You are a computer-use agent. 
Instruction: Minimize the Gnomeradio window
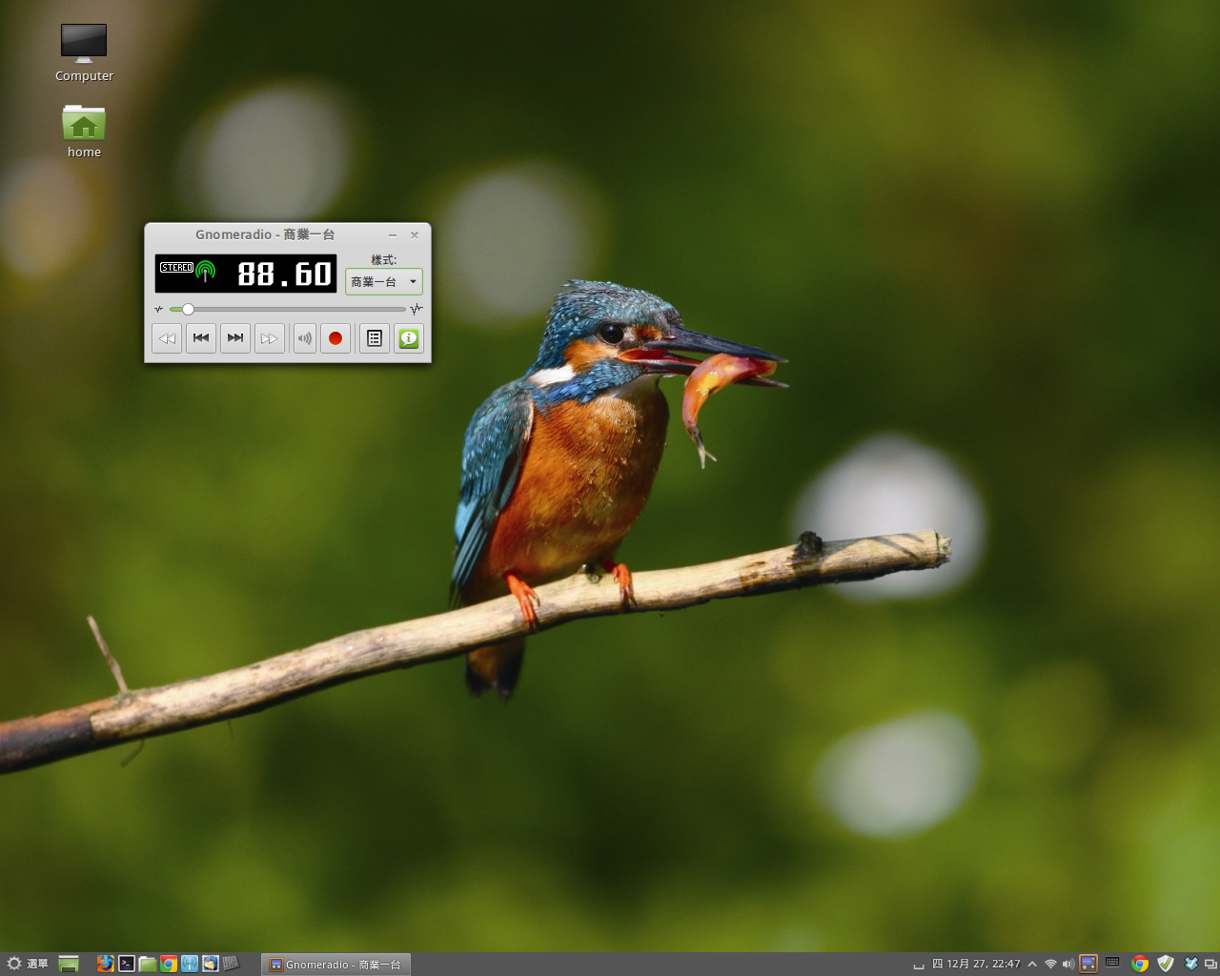(393, 234)
